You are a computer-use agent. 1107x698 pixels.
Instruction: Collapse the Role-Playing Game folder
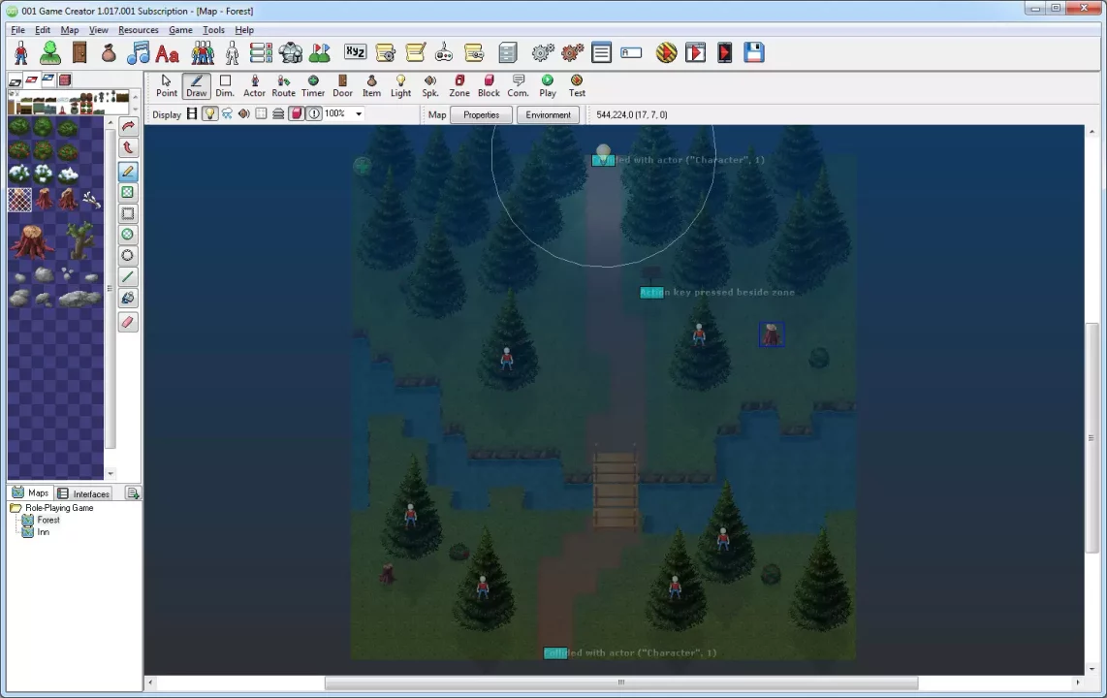pyautogui.click(x=16, y=508)
